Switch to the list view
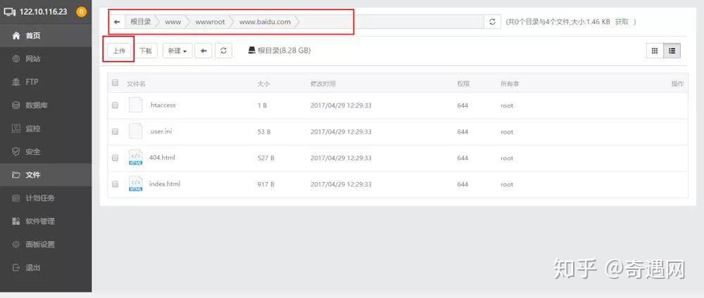Image resolution: width=704 pixels, height=298 pixels. coord(672,51)
